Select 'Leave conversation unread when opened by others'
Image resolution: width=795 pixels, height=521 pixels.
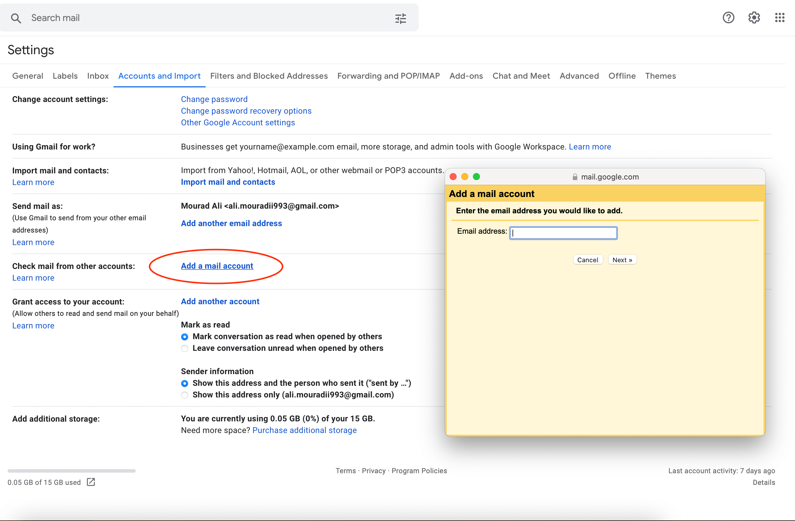(x=184, y=348)
